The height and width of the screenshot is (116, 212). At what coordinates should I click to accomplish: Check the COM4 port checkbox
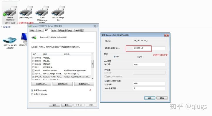click(33, 64)
